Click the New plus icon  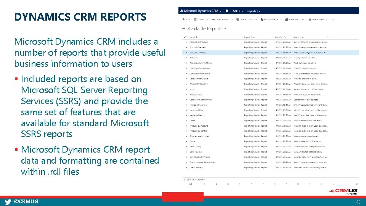click(x=184, y=19)
